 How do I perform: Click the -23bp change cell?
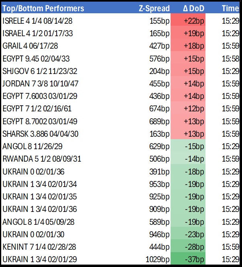click(193, 234)
